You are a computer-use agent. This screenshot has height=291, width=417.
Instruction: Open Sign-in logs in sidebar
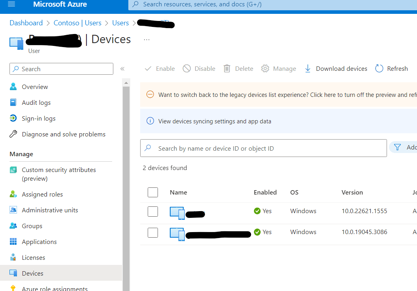39,119
